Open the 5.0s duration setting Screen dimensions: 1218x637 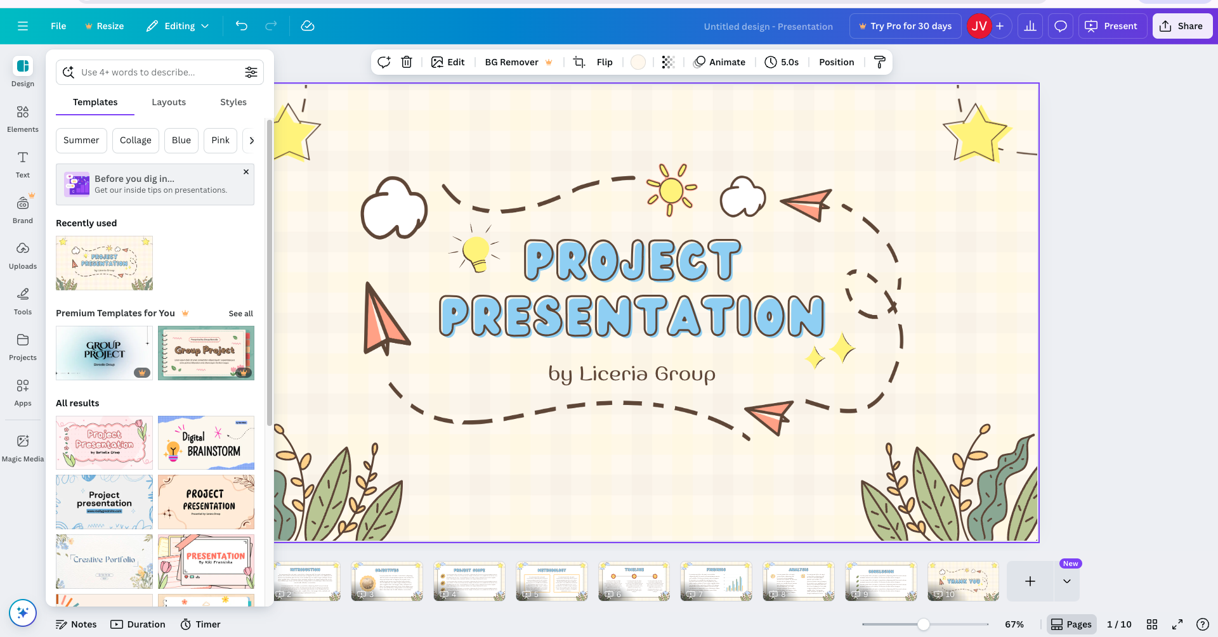[782, 62]
